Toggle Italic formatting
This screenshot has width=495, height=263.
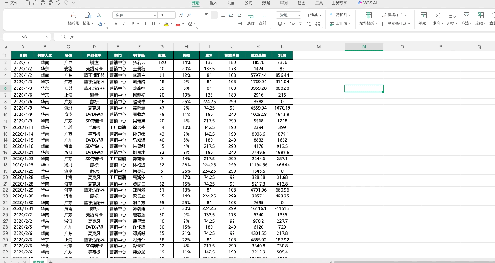(124, 23)
